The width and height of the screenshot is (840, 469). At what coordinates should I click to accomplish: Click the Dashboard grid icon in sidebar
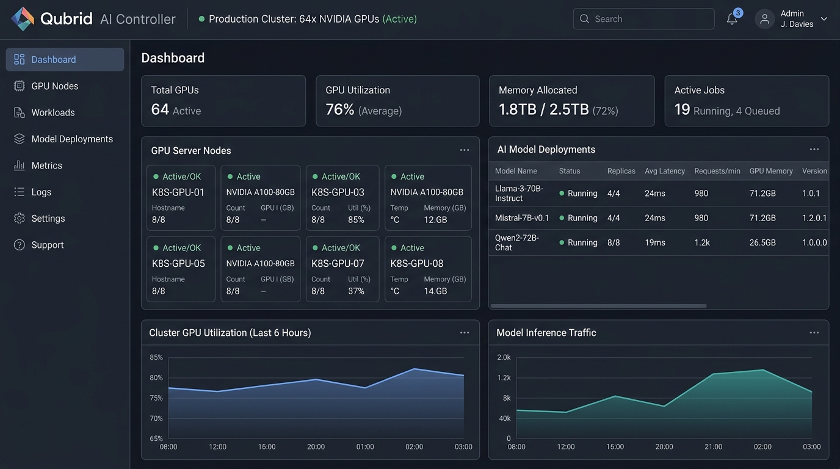point(20,59)
